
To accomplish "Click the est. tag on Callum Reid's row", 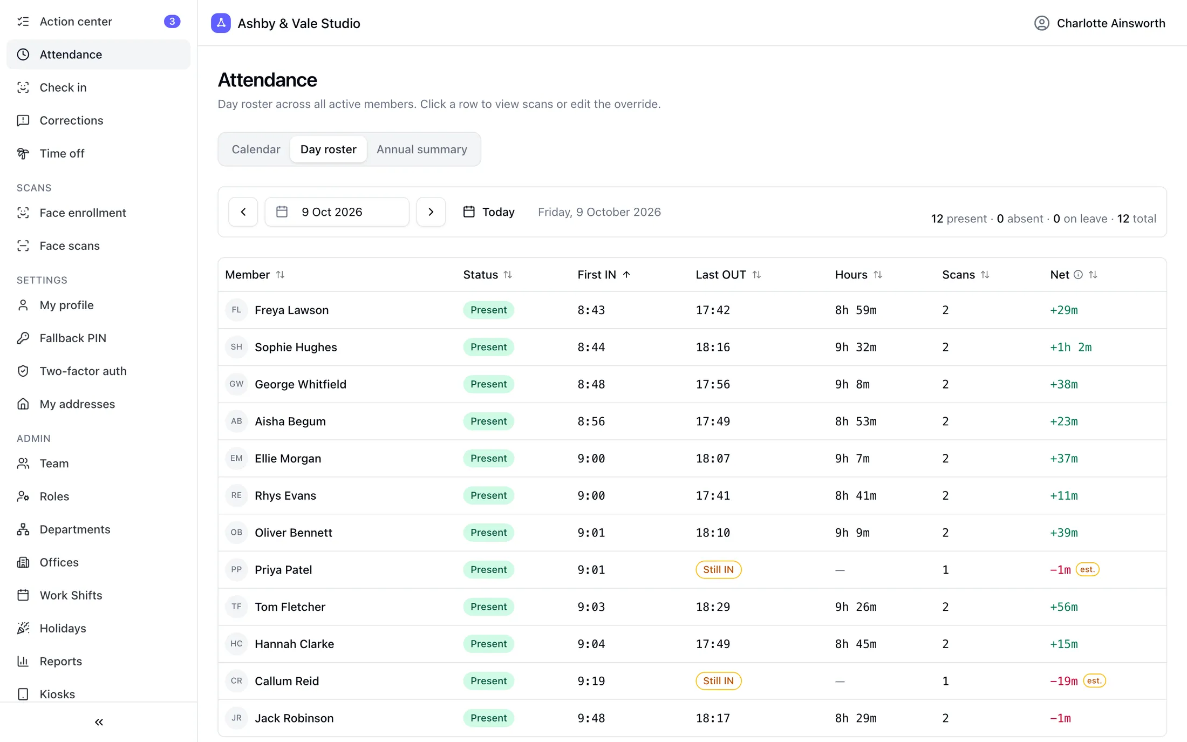I will click(x=1094, y=681).
